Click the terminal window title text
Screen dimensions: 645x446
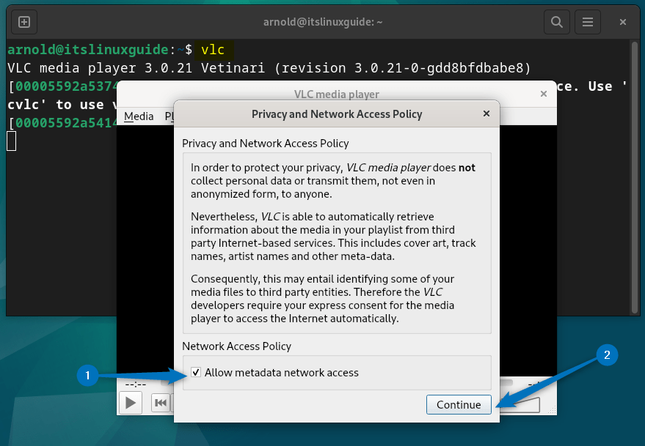tap(323, 22)
